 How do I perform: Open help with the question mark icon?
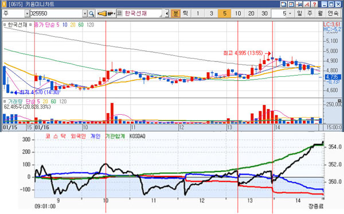pyautogui.click(x=314, y=4)
